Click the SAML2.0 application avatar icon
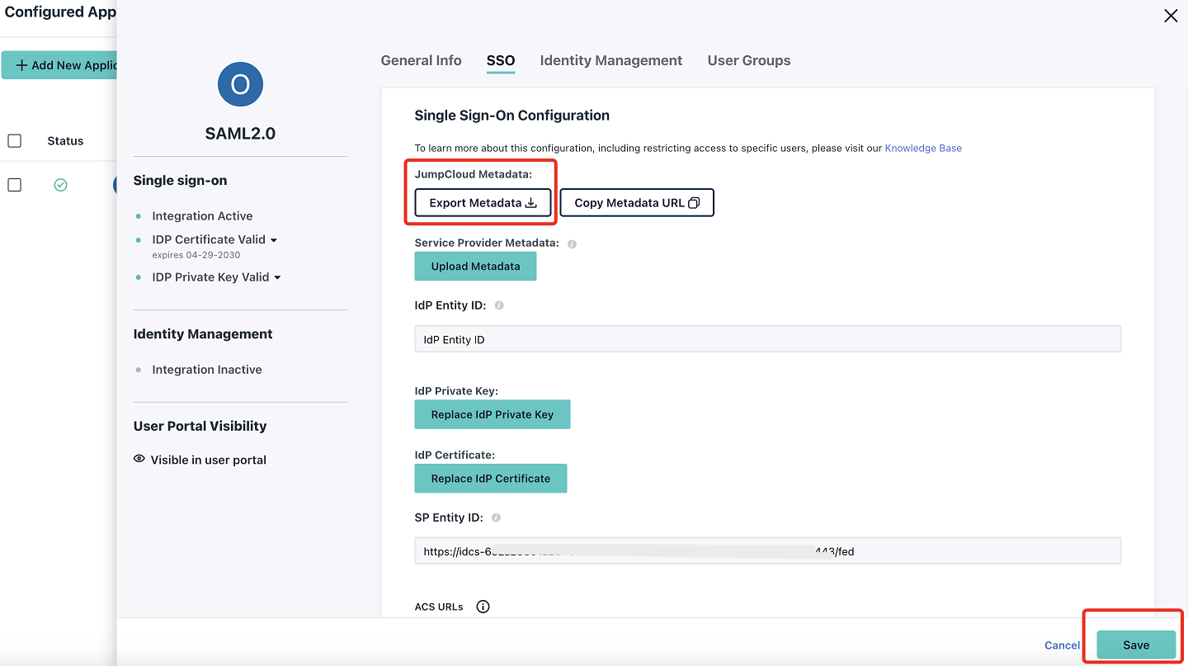The height and width of the screenshot is (666, 1188). [x=240, y=83]
